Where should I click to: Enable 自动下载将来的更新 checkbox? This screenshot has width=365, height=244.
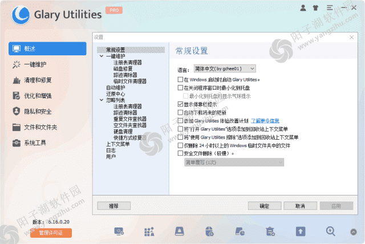[180, 112]
